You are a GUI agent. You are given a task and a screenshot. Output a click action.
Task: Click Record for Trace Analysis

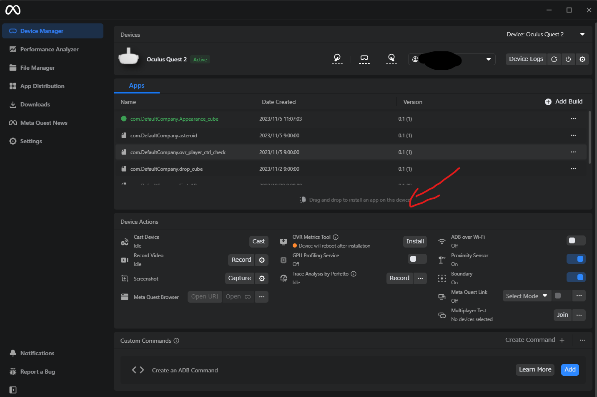399,278
